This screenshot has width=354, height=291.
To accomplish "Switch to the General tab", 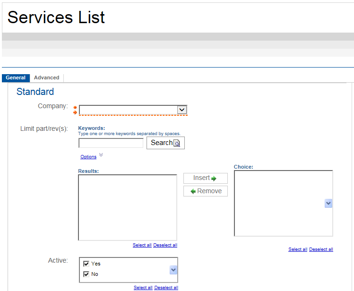I will pyautogui.click(x=16, y=78).
